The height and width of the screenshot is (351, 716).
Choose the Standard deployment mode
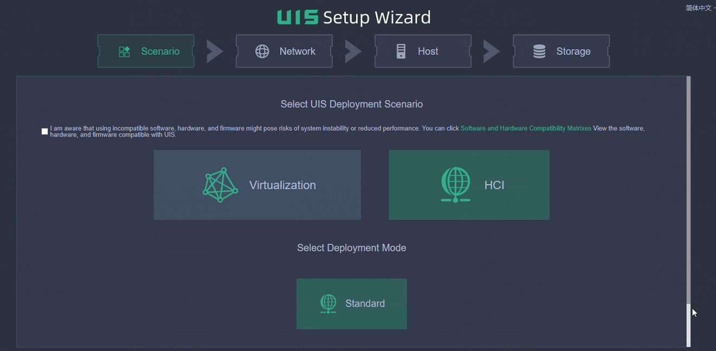352,304
